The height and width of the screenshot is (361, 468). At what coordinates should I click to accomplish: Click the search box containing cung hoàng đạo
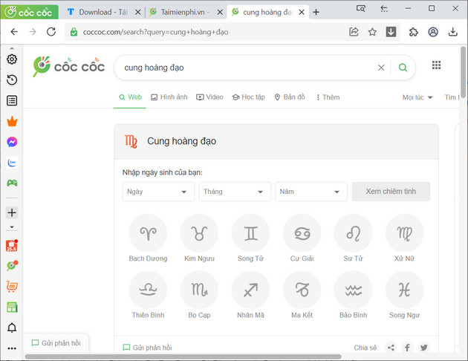tap(245, 68)
